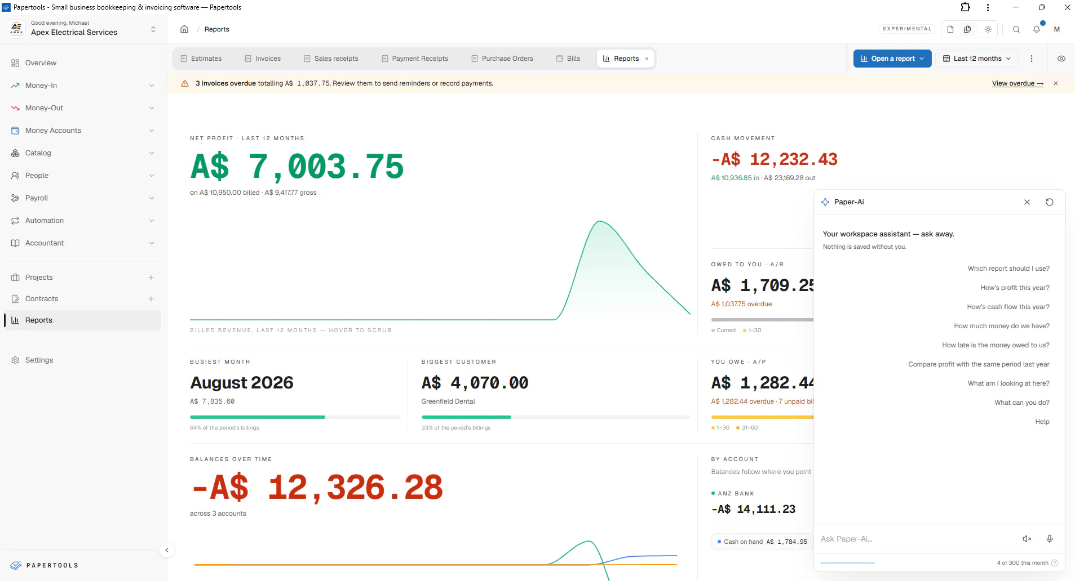Open the Apex Electrical Services workspace switcher
This screenshot has height=581, width=1075.
point(82,29)
